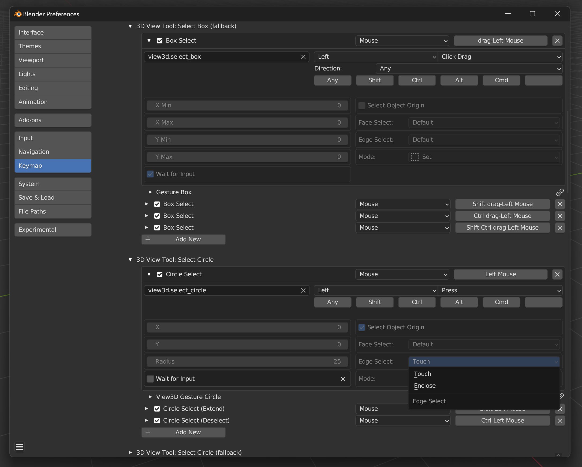Image resolution: width=582 pixels, height=467 pixels.
Task: Remove the drag-Left Mouse Box Select entry
Action: (557, 41)
